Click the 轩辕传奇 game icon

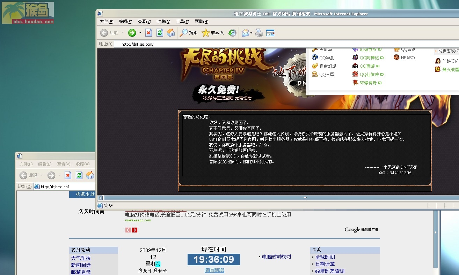tap(355, 83)
